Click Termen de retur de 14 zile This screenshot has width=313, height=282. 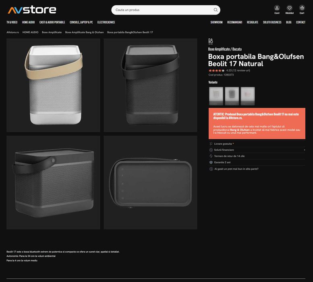(x=229, y=156)
